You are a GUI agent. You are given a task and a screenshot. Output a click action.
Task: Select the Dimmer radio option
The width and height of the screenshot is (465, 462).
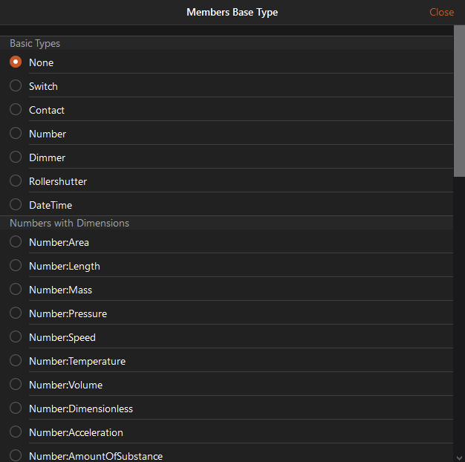pos(16,157)
